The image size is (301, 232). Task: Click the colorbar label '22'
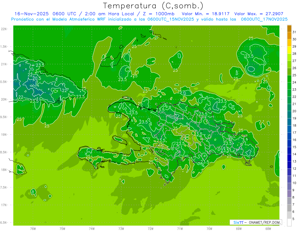click(294, 97)
